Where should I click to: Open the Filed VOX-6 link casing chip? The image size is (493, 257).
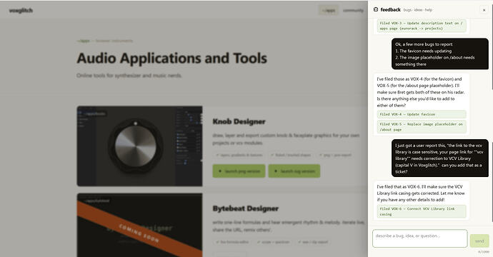click(422, 211)
